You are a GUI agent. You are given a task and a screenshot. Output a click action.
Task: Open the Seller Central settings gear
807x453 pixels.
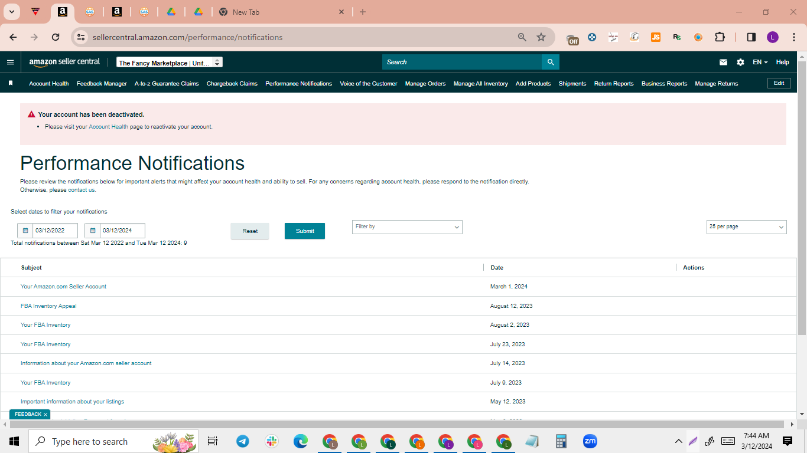click(740, 62)
